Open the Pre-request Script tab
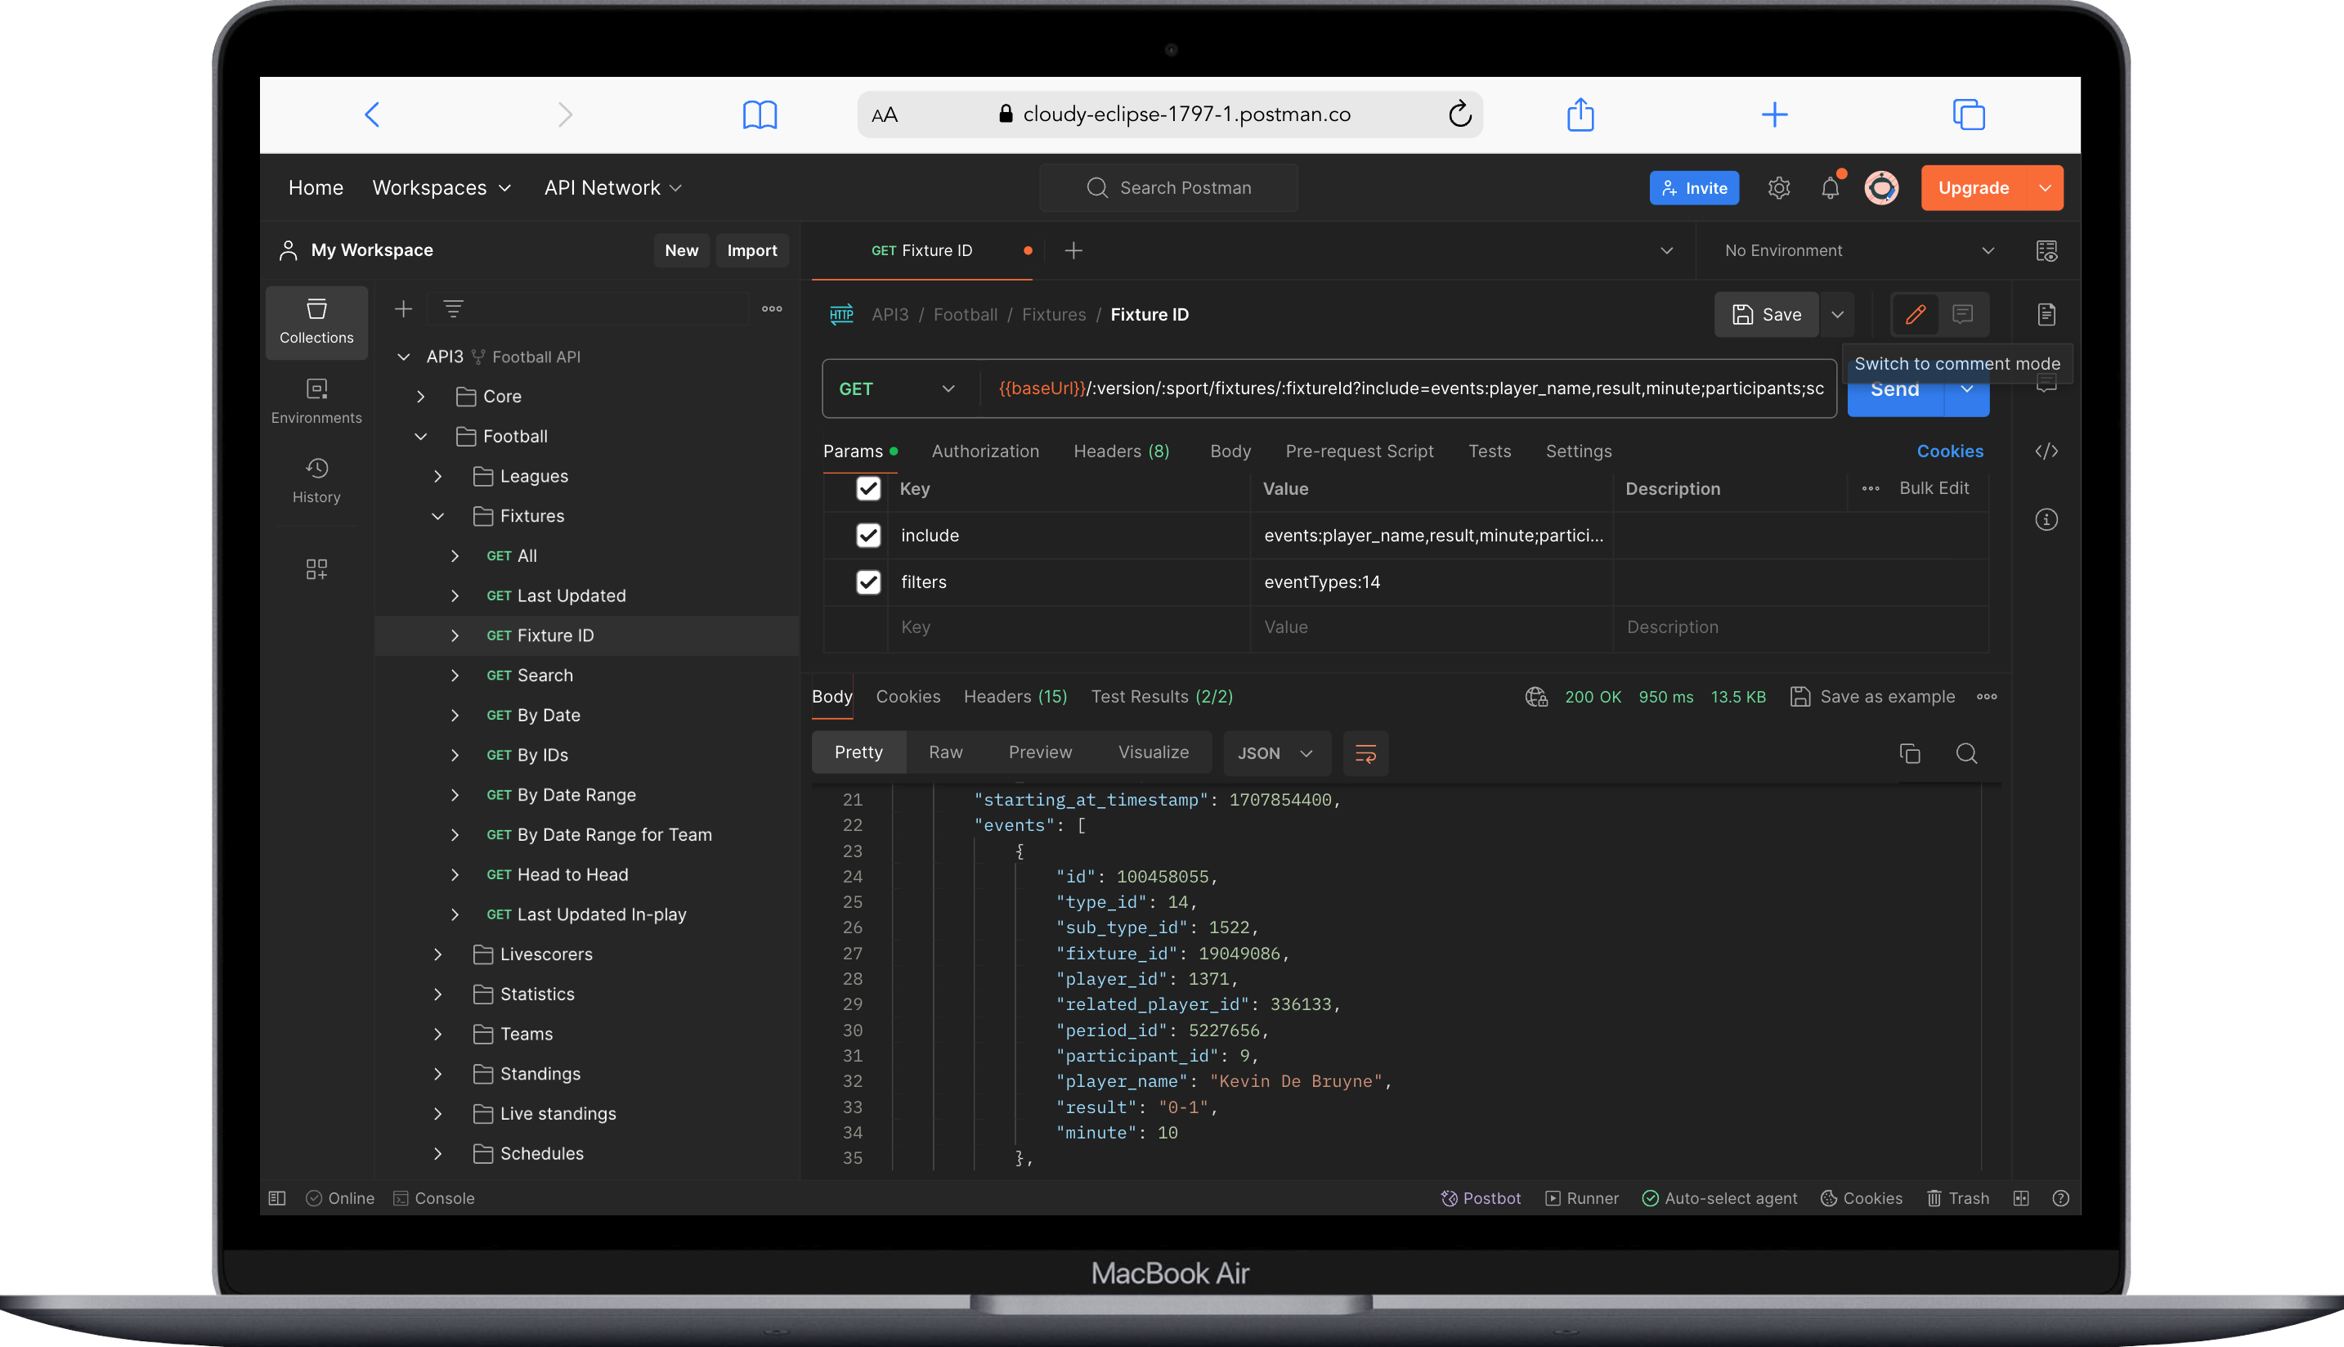2344x1347 pixels. point(1358,451)
